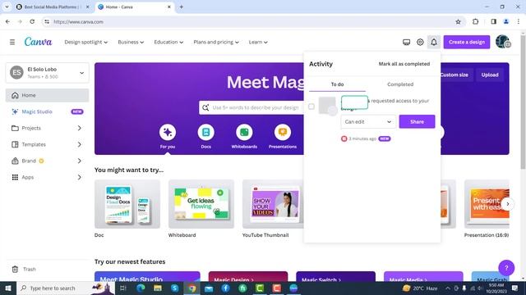Expand the Can edit permission dropdown
The image size is (526, 295).
tap(368, 122)
